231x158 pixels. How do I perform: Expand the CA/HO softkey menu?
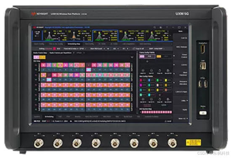181,65
